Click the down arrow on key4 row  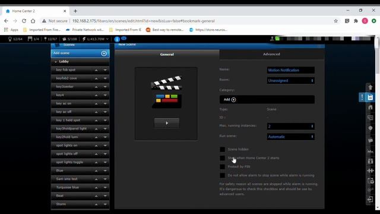pyautogui.click(x=105, y=95)
